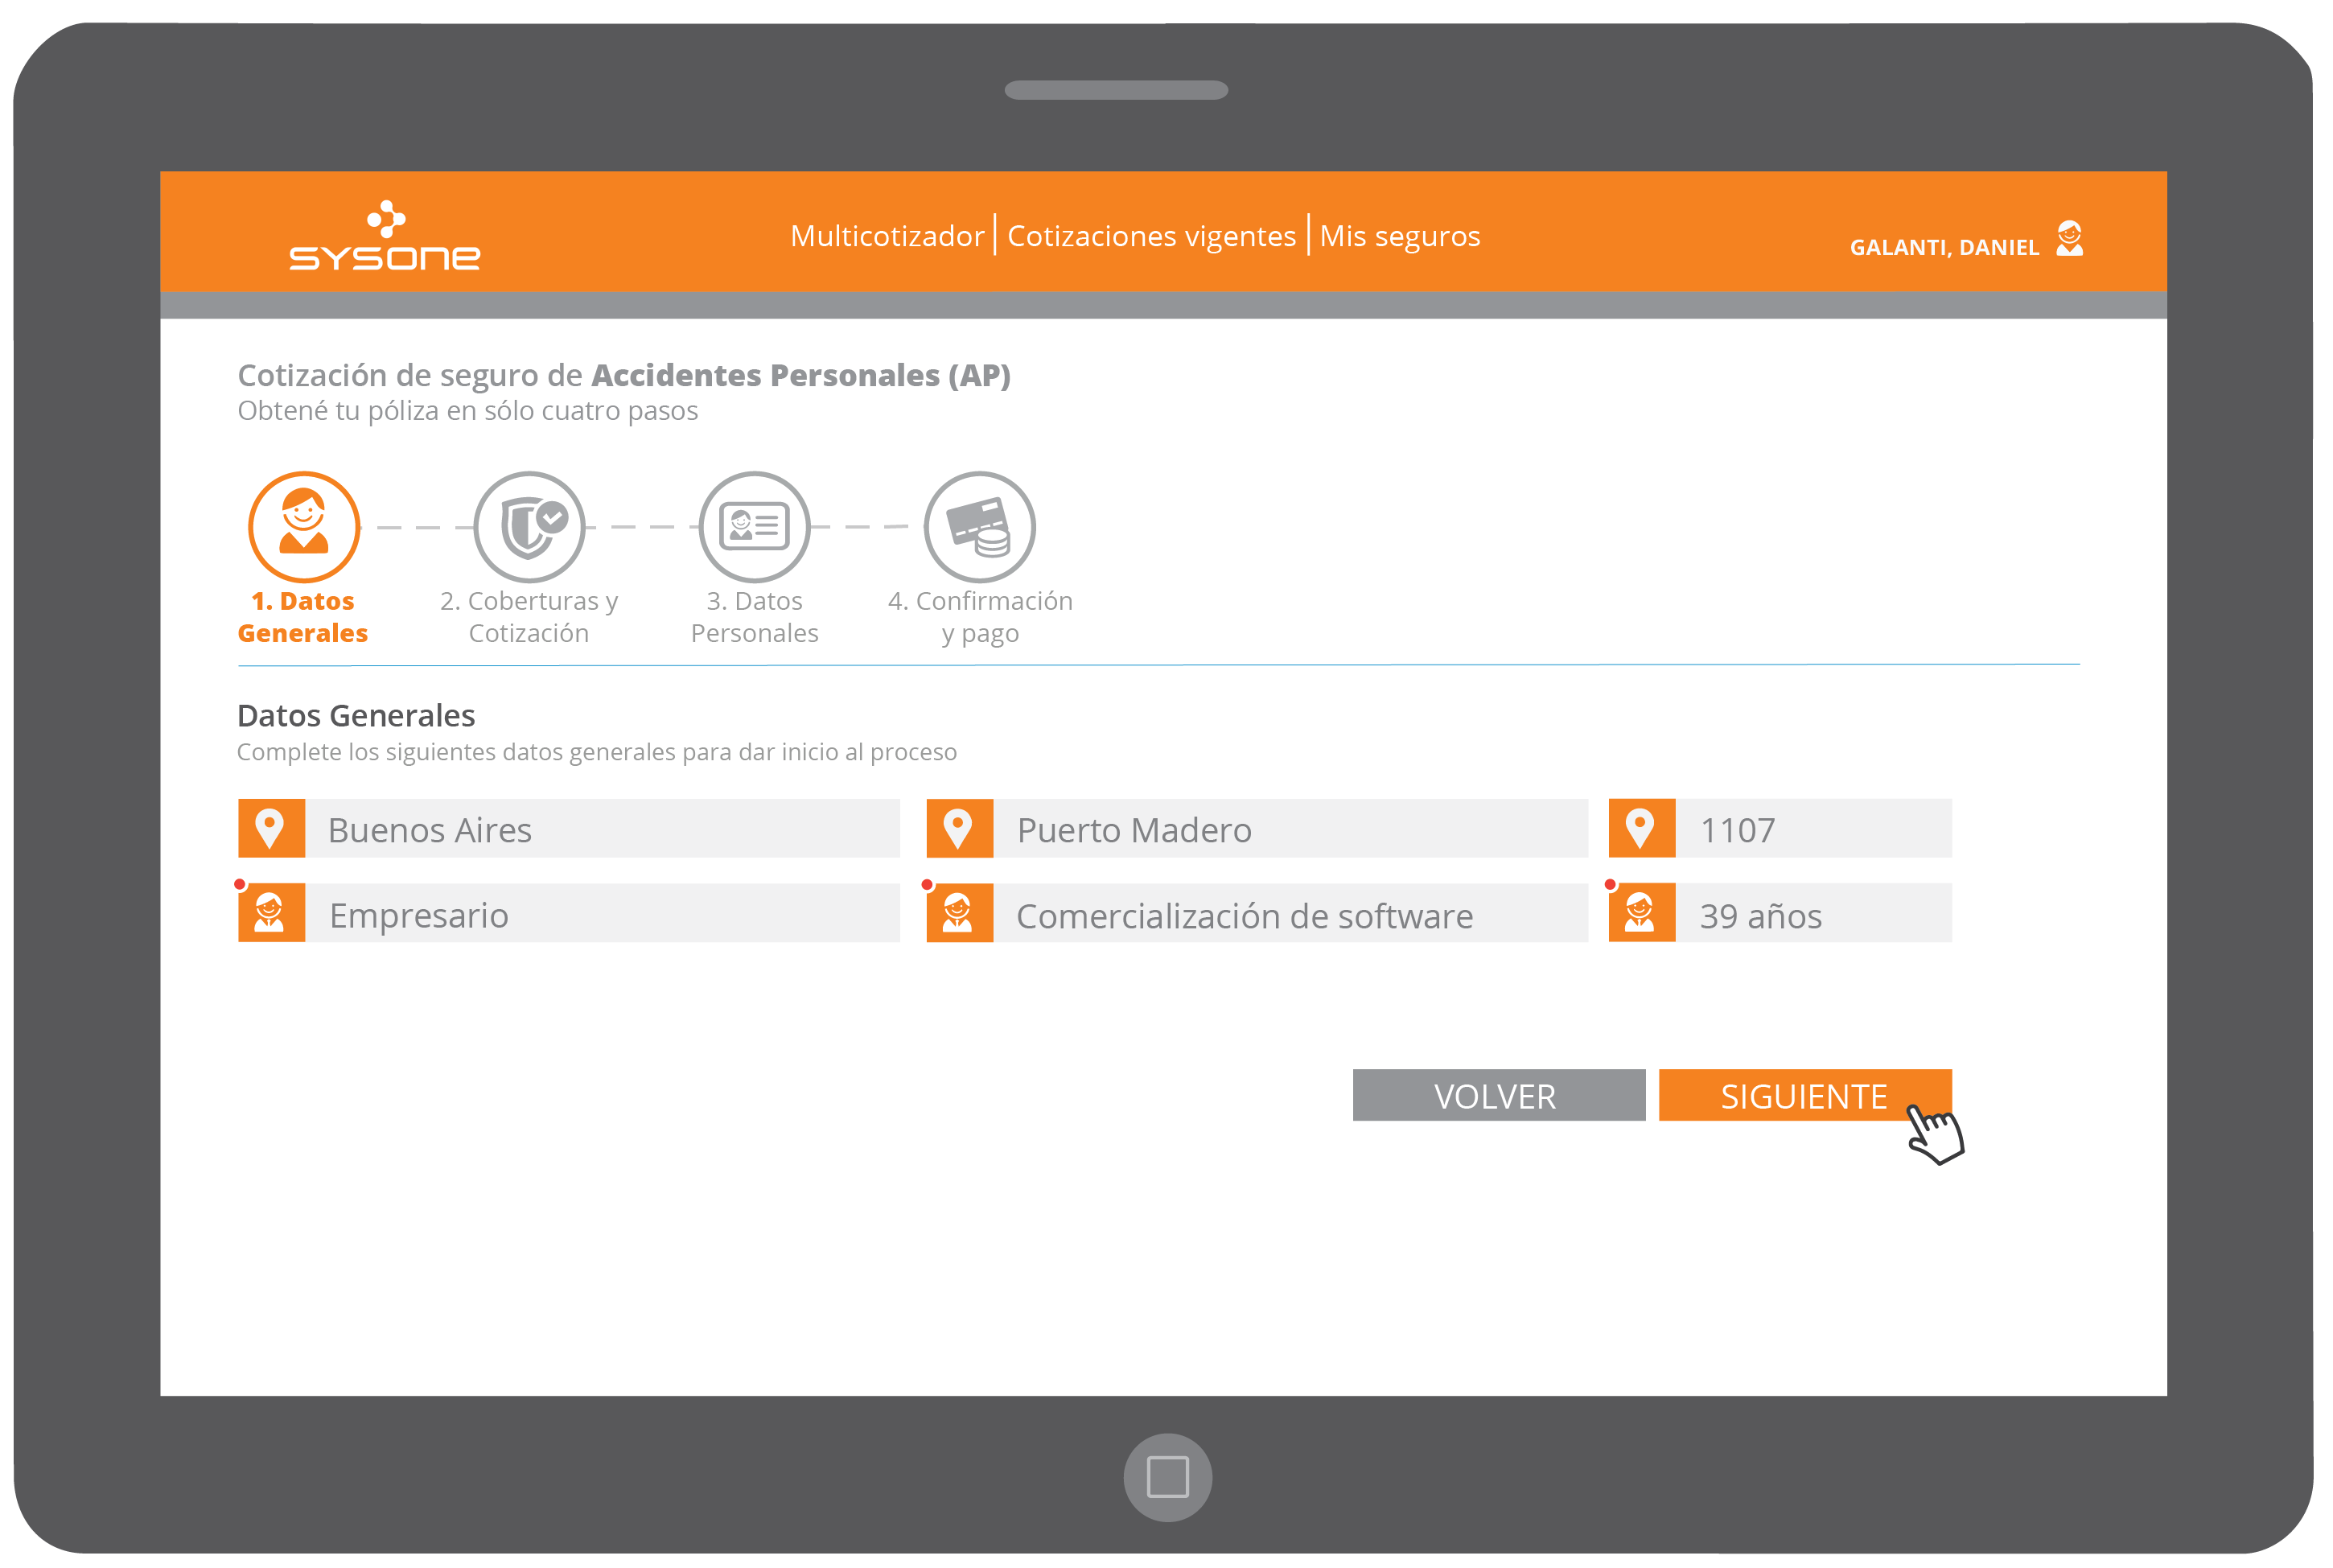The image size is (2333, 1568).
Task: Open Cotizaciones vigentes in the top navigation
Action: click(x=1151, y=236)
